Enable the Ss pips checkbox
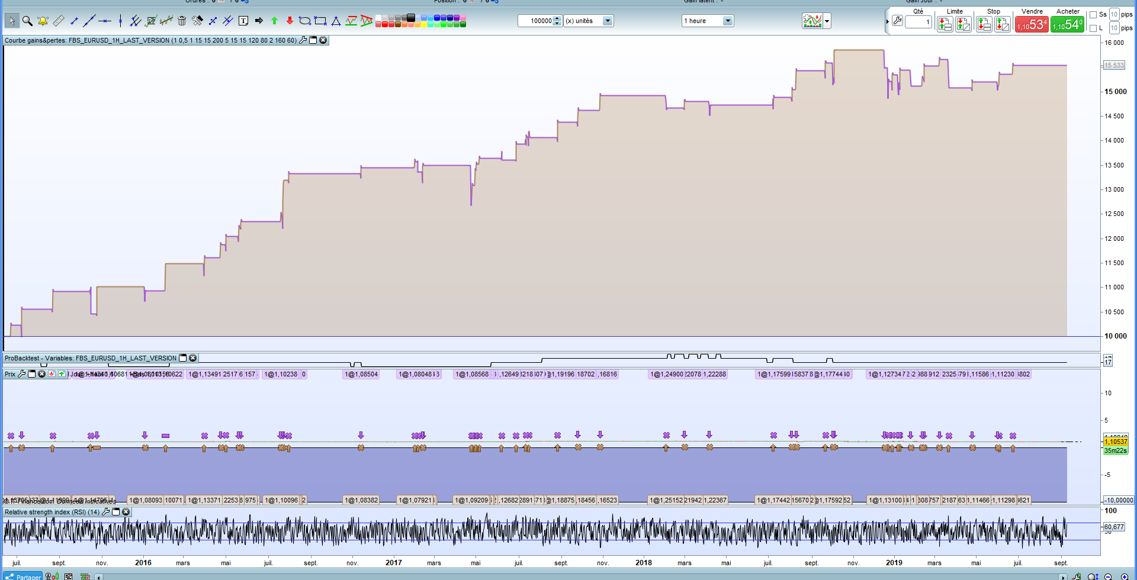This screenshot has height=580, width=1137. (1093, 15)
